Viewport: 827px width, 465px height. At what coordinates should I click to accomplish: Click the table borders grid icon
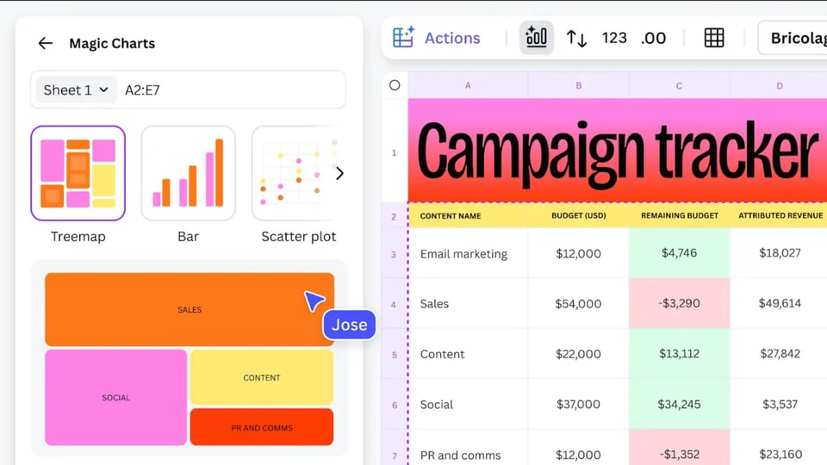[x=714, y=38]
